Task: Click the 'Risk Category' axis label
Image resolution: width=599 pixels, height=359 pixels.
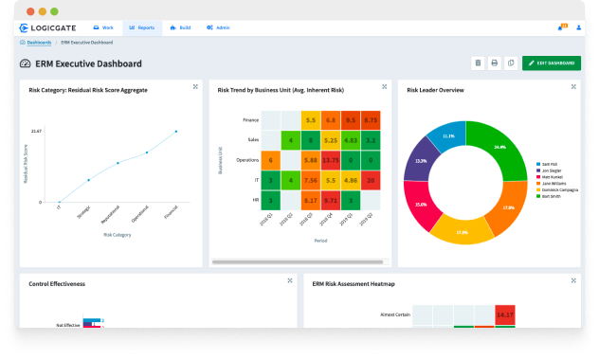Action: [x=118, y=235]
